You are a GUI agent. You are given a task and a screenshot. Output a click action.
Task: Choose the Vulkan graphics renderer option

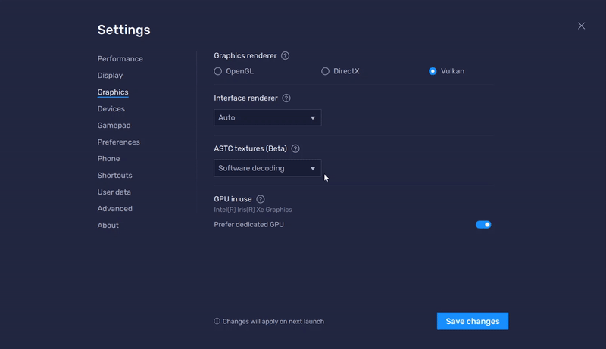pos(433,71)
